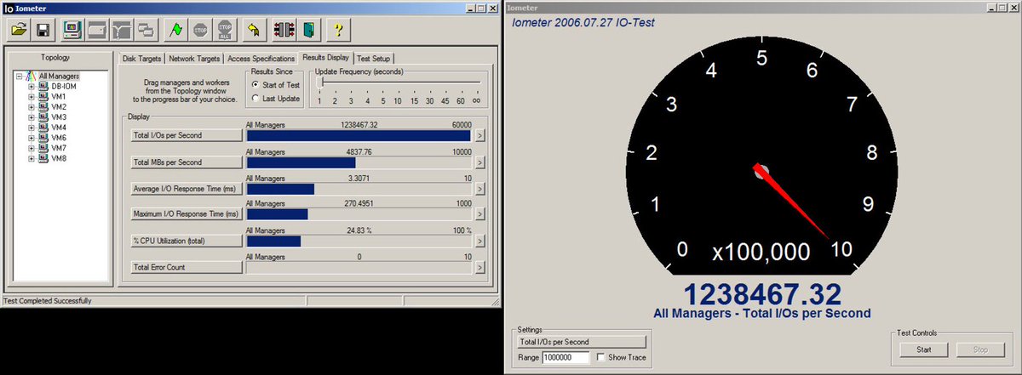
Task: Open gauge for Maximum I/O Response Time row
Action: 479,214
